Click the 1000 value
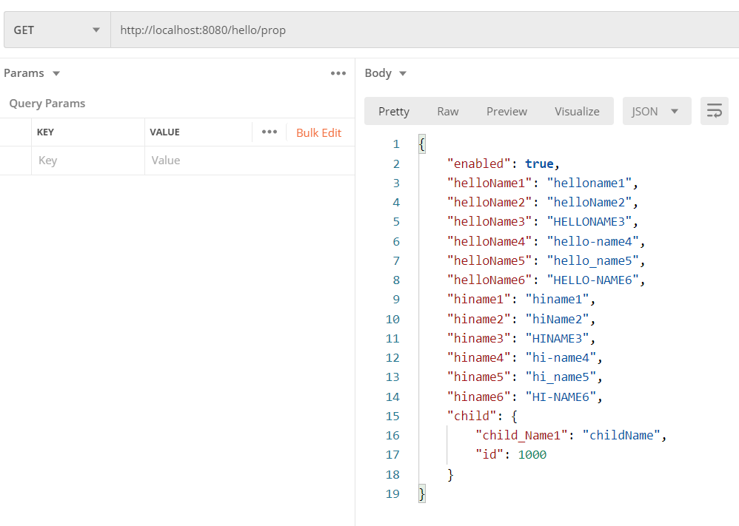739x526 pixels. 532,455
